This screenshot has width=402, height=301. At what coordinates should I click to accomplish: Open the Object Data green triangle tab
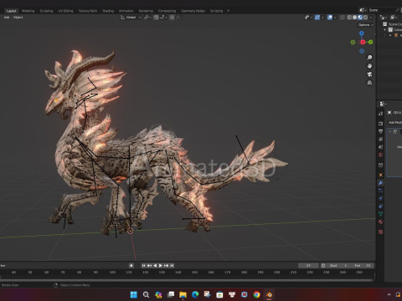coord(380,214)
